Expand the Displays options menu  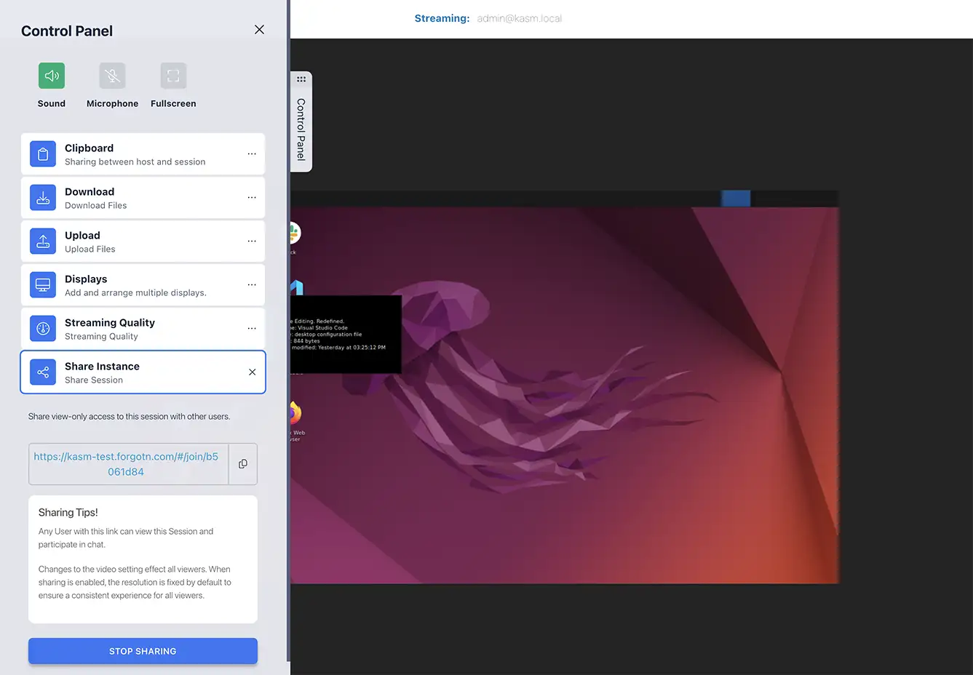(252, 284)
